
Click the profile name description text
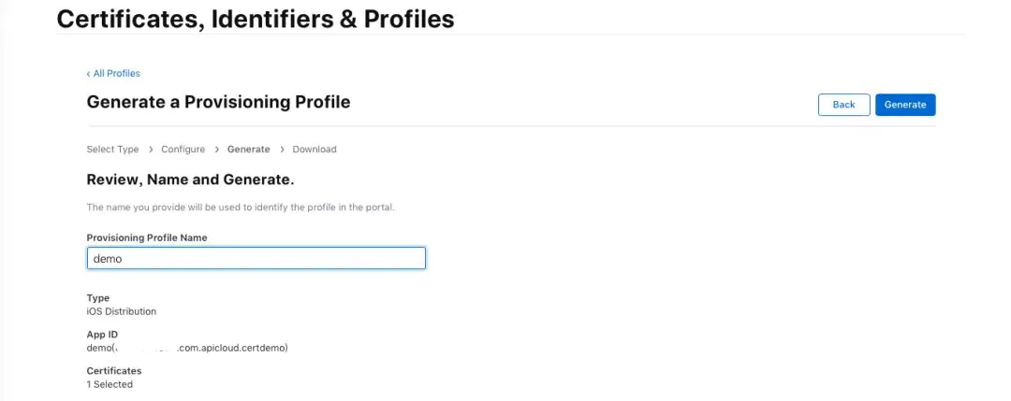click(x=240, y=207)
